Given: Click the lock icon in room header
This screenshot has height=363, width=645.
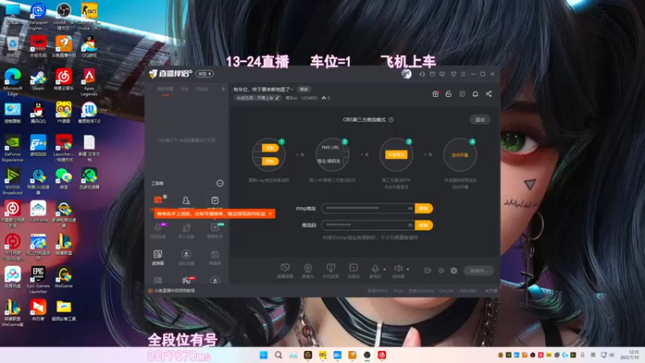Looking at the screenshot, I should [448, 94].
